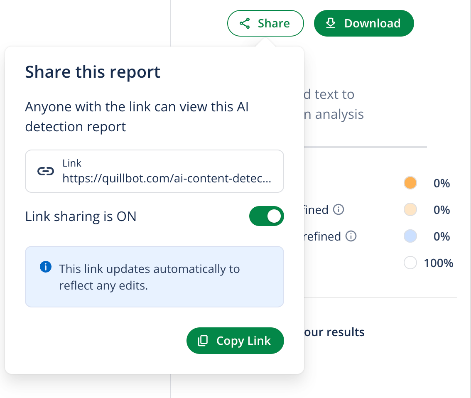Click the download arrow icon
The width and height of the screenshot is (471, 398).
click(330, 23)
